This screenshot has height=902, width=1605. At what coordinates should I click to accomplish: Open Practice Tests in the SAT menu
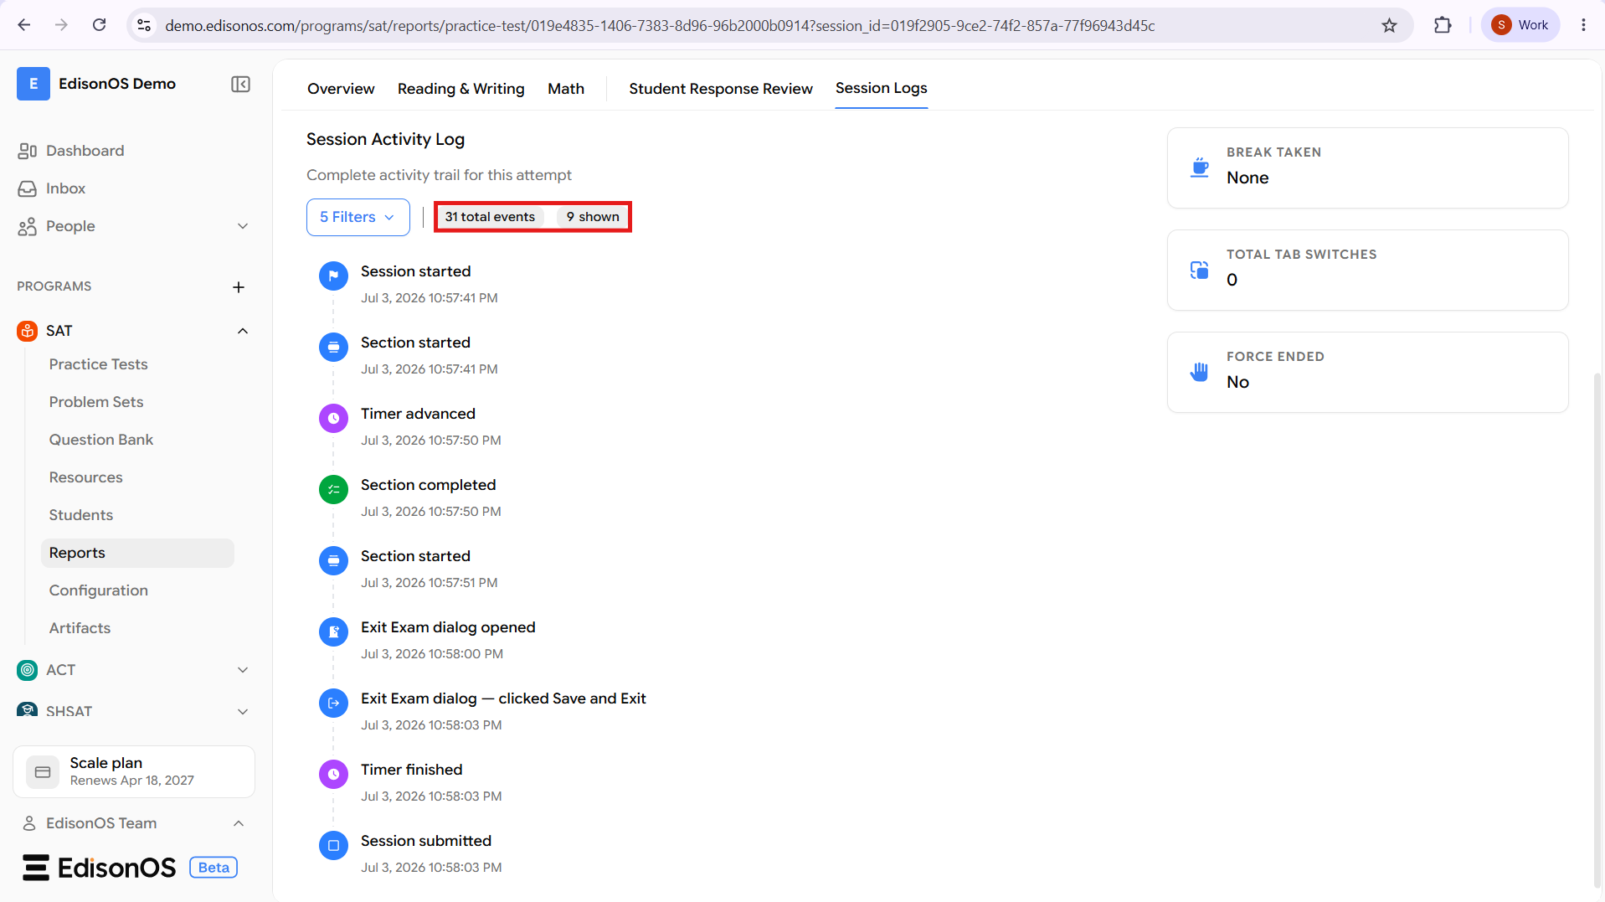point(98,364)
